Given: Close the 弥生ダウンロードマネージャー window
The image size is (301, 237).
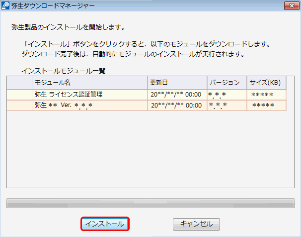Looking at the screenshot, I should 292,6.
